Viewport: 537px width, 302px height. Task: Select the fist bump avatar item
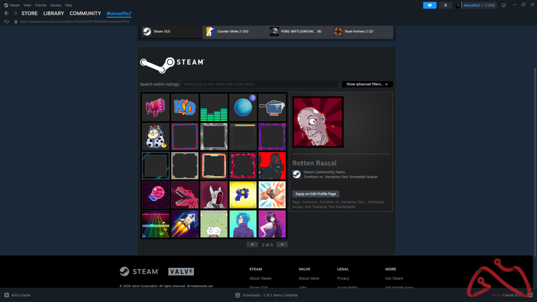coord(272,195)
